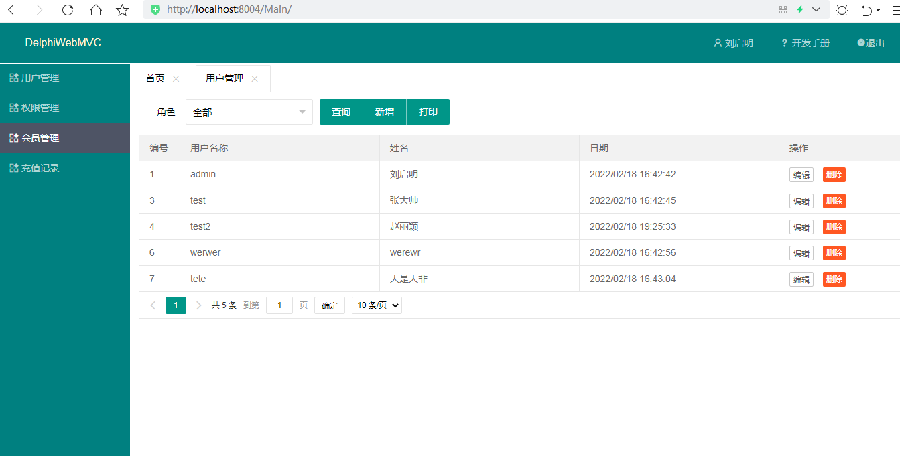Viewport: 900px width, 456px height.
Task: Click the 退出 logout icon
Action: pos(860,42)
